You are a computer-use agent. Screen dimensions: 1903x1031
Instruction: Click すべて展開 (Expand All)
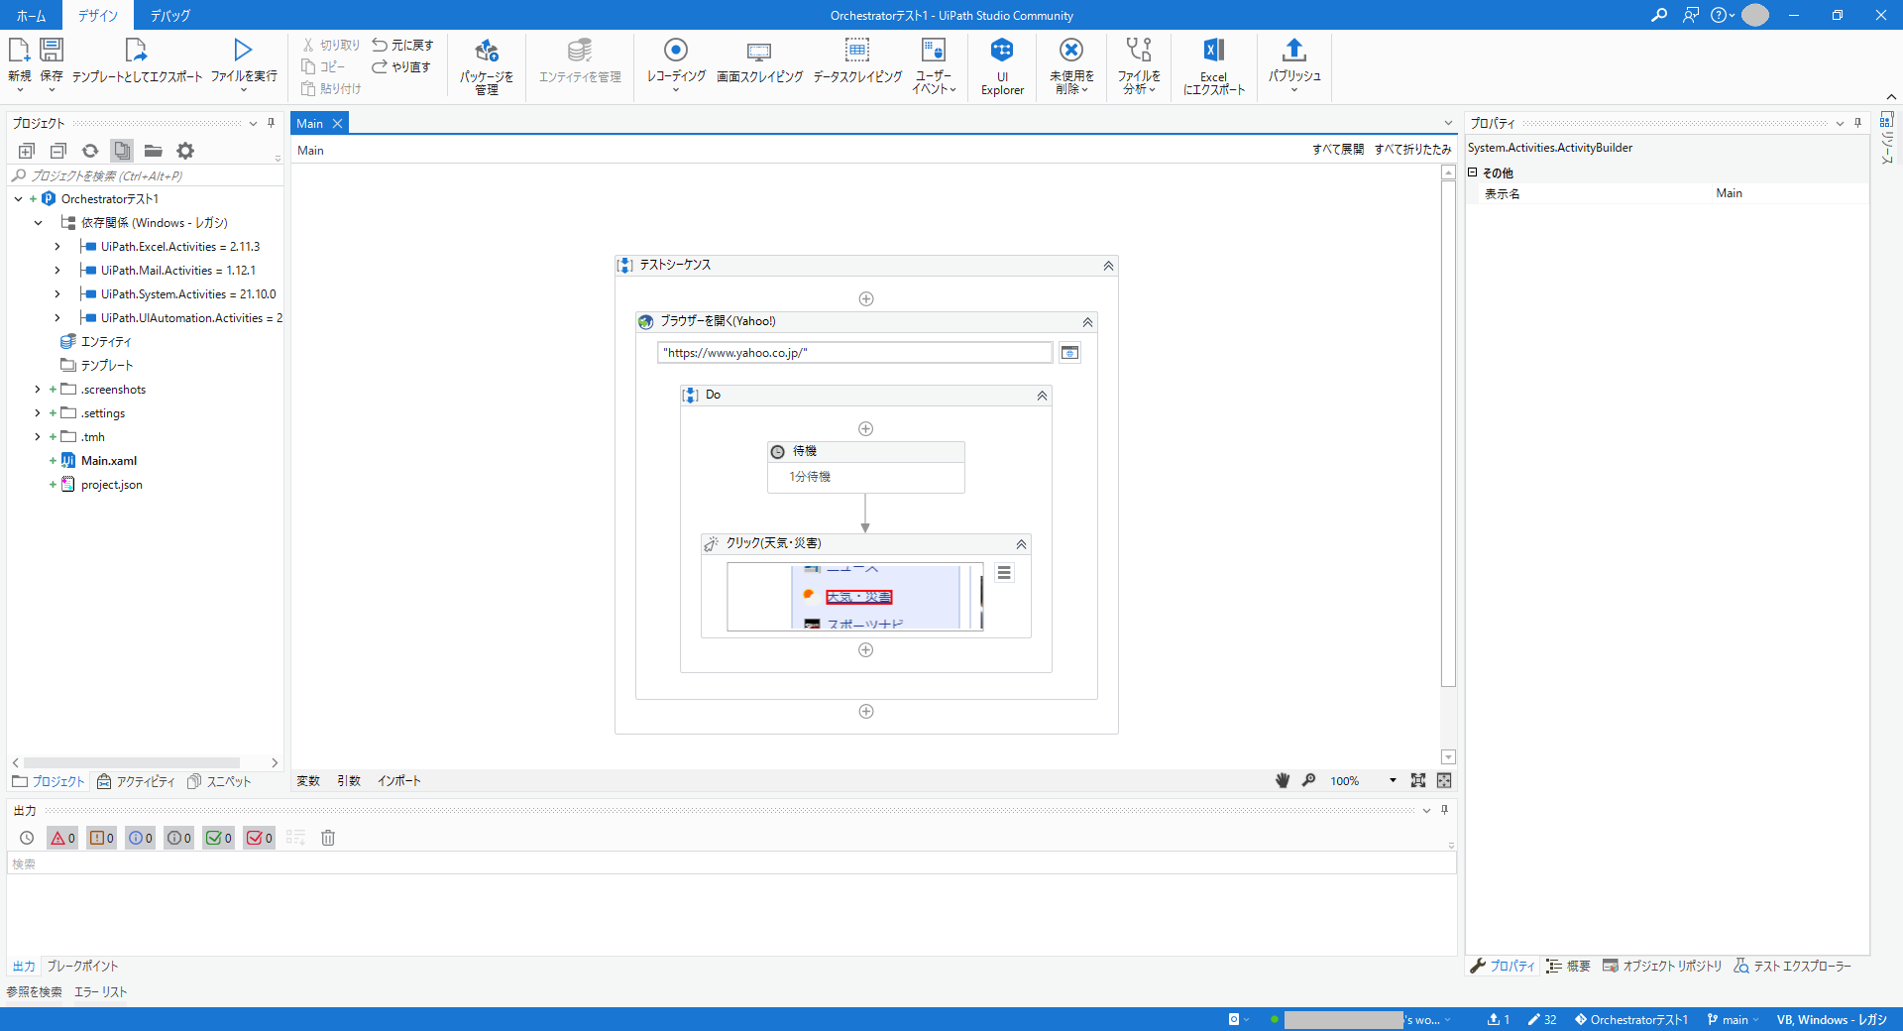[1338, 150]
